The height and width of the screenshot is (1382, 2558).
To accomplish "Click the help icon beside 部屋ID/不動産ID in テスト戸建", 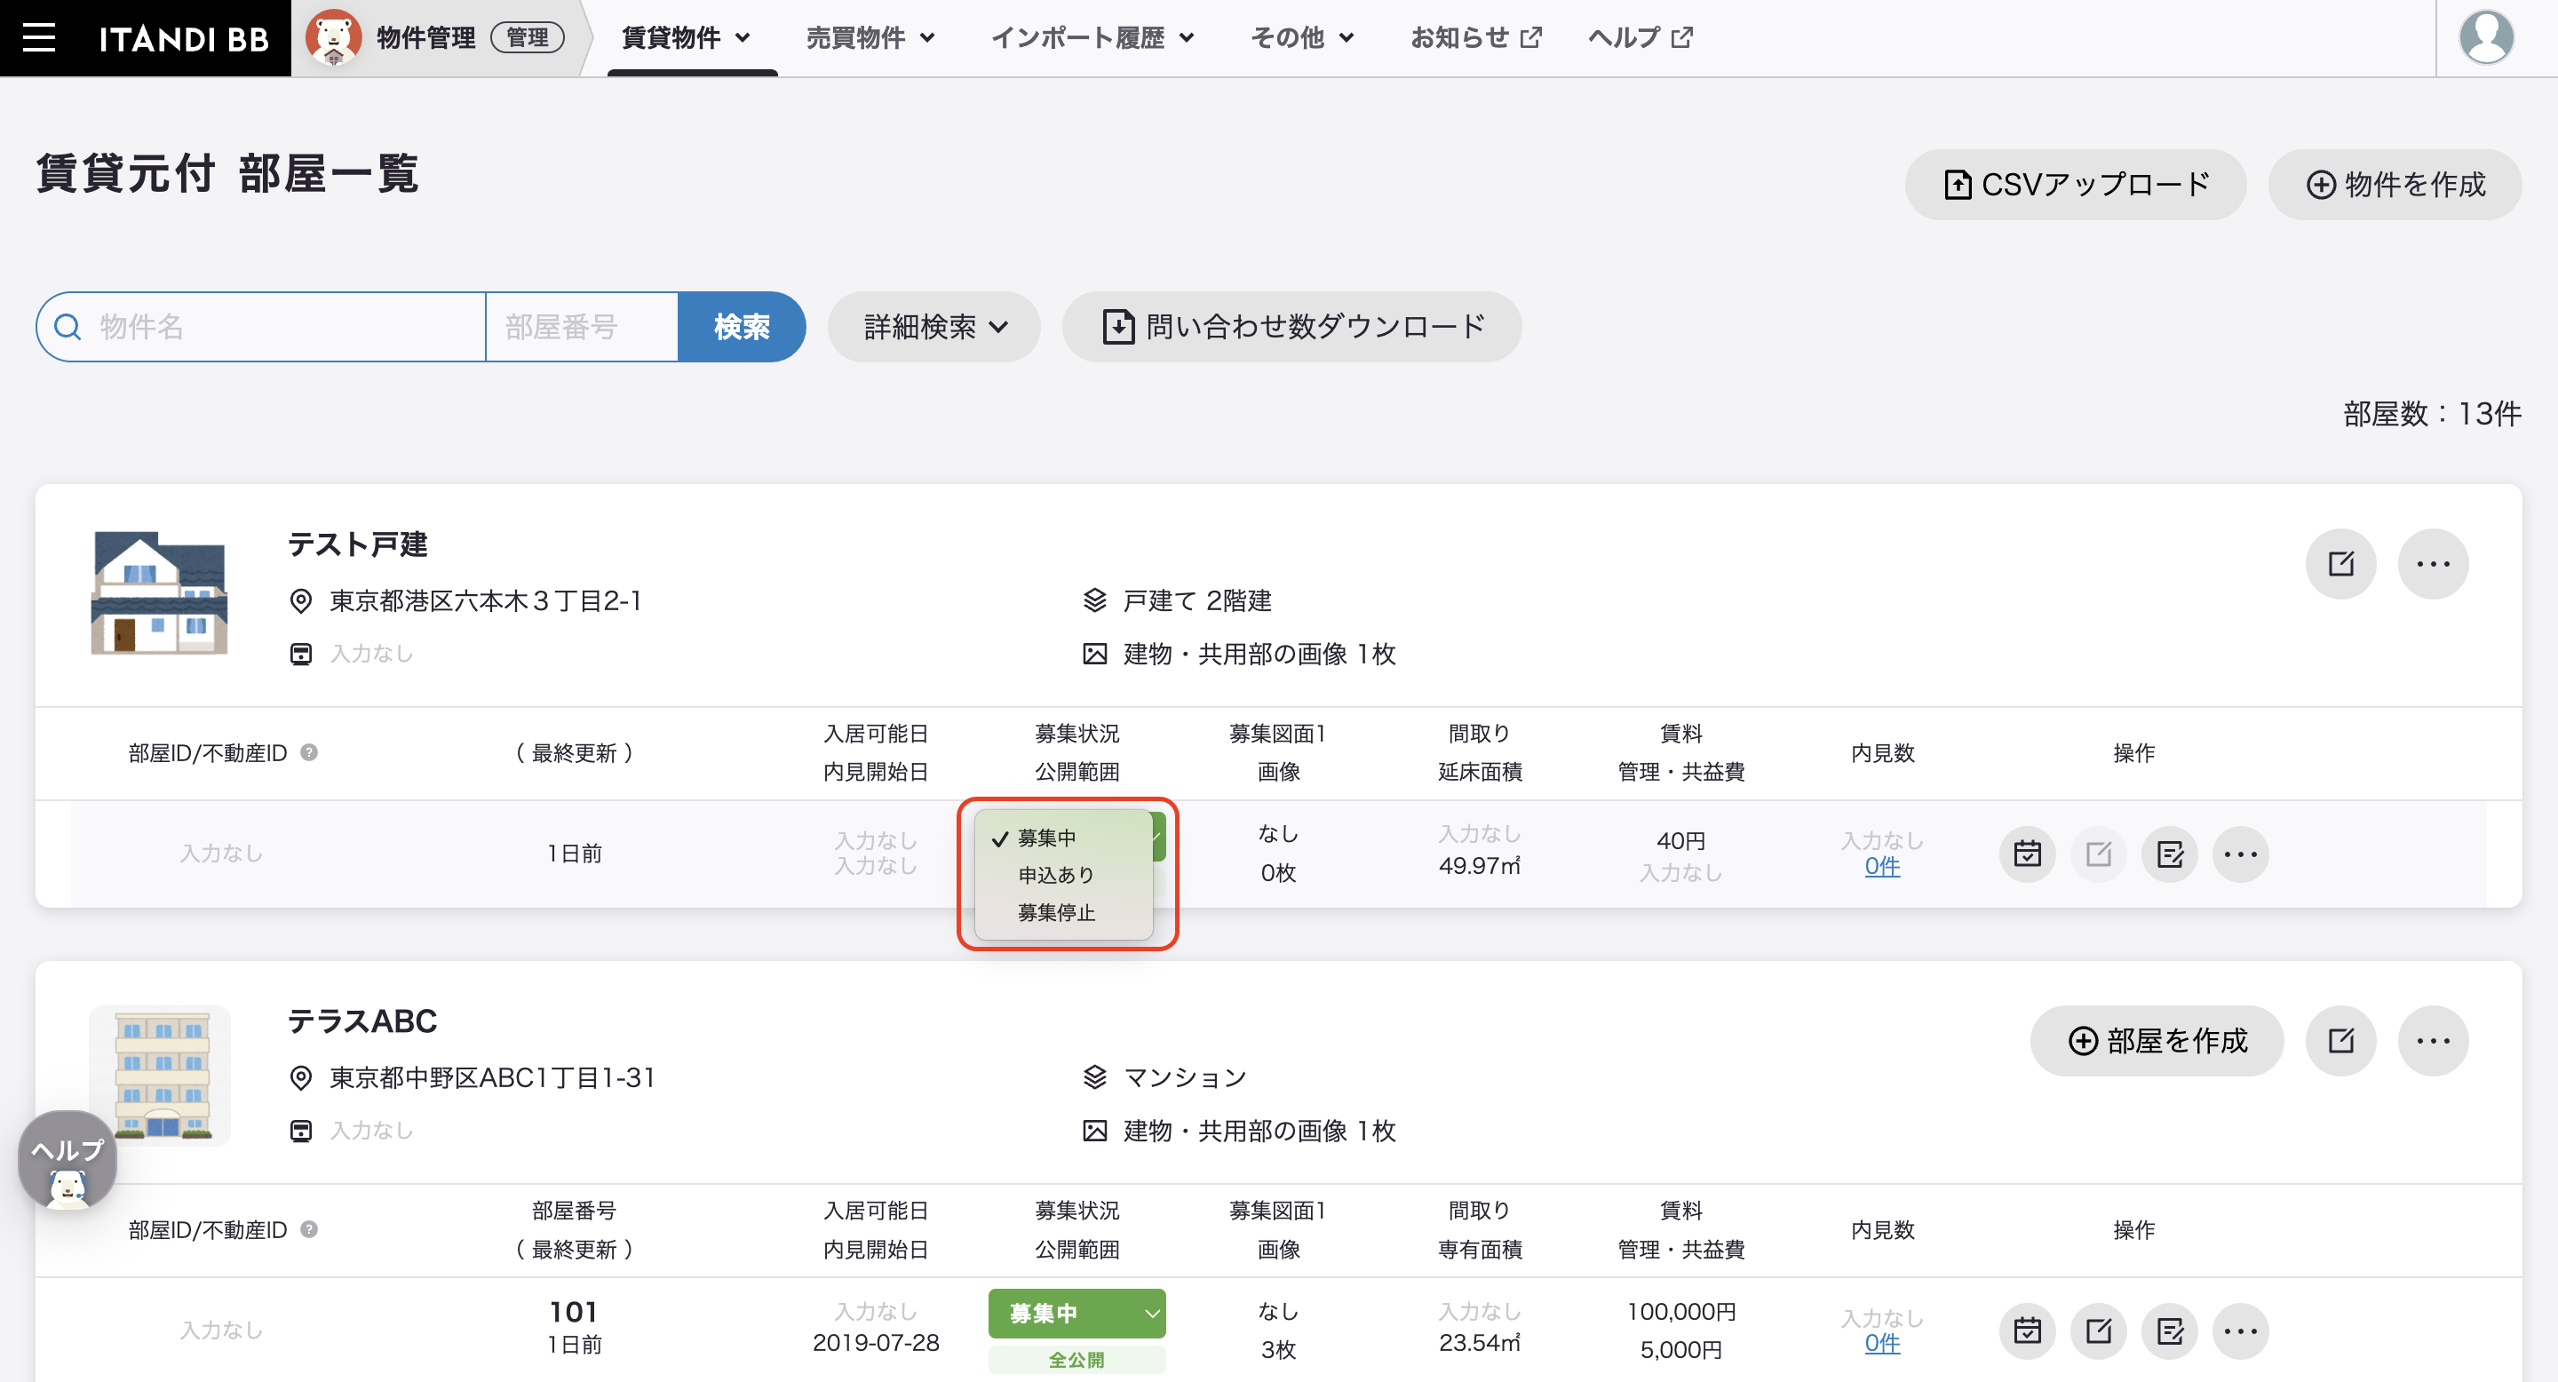I will 309,752.
